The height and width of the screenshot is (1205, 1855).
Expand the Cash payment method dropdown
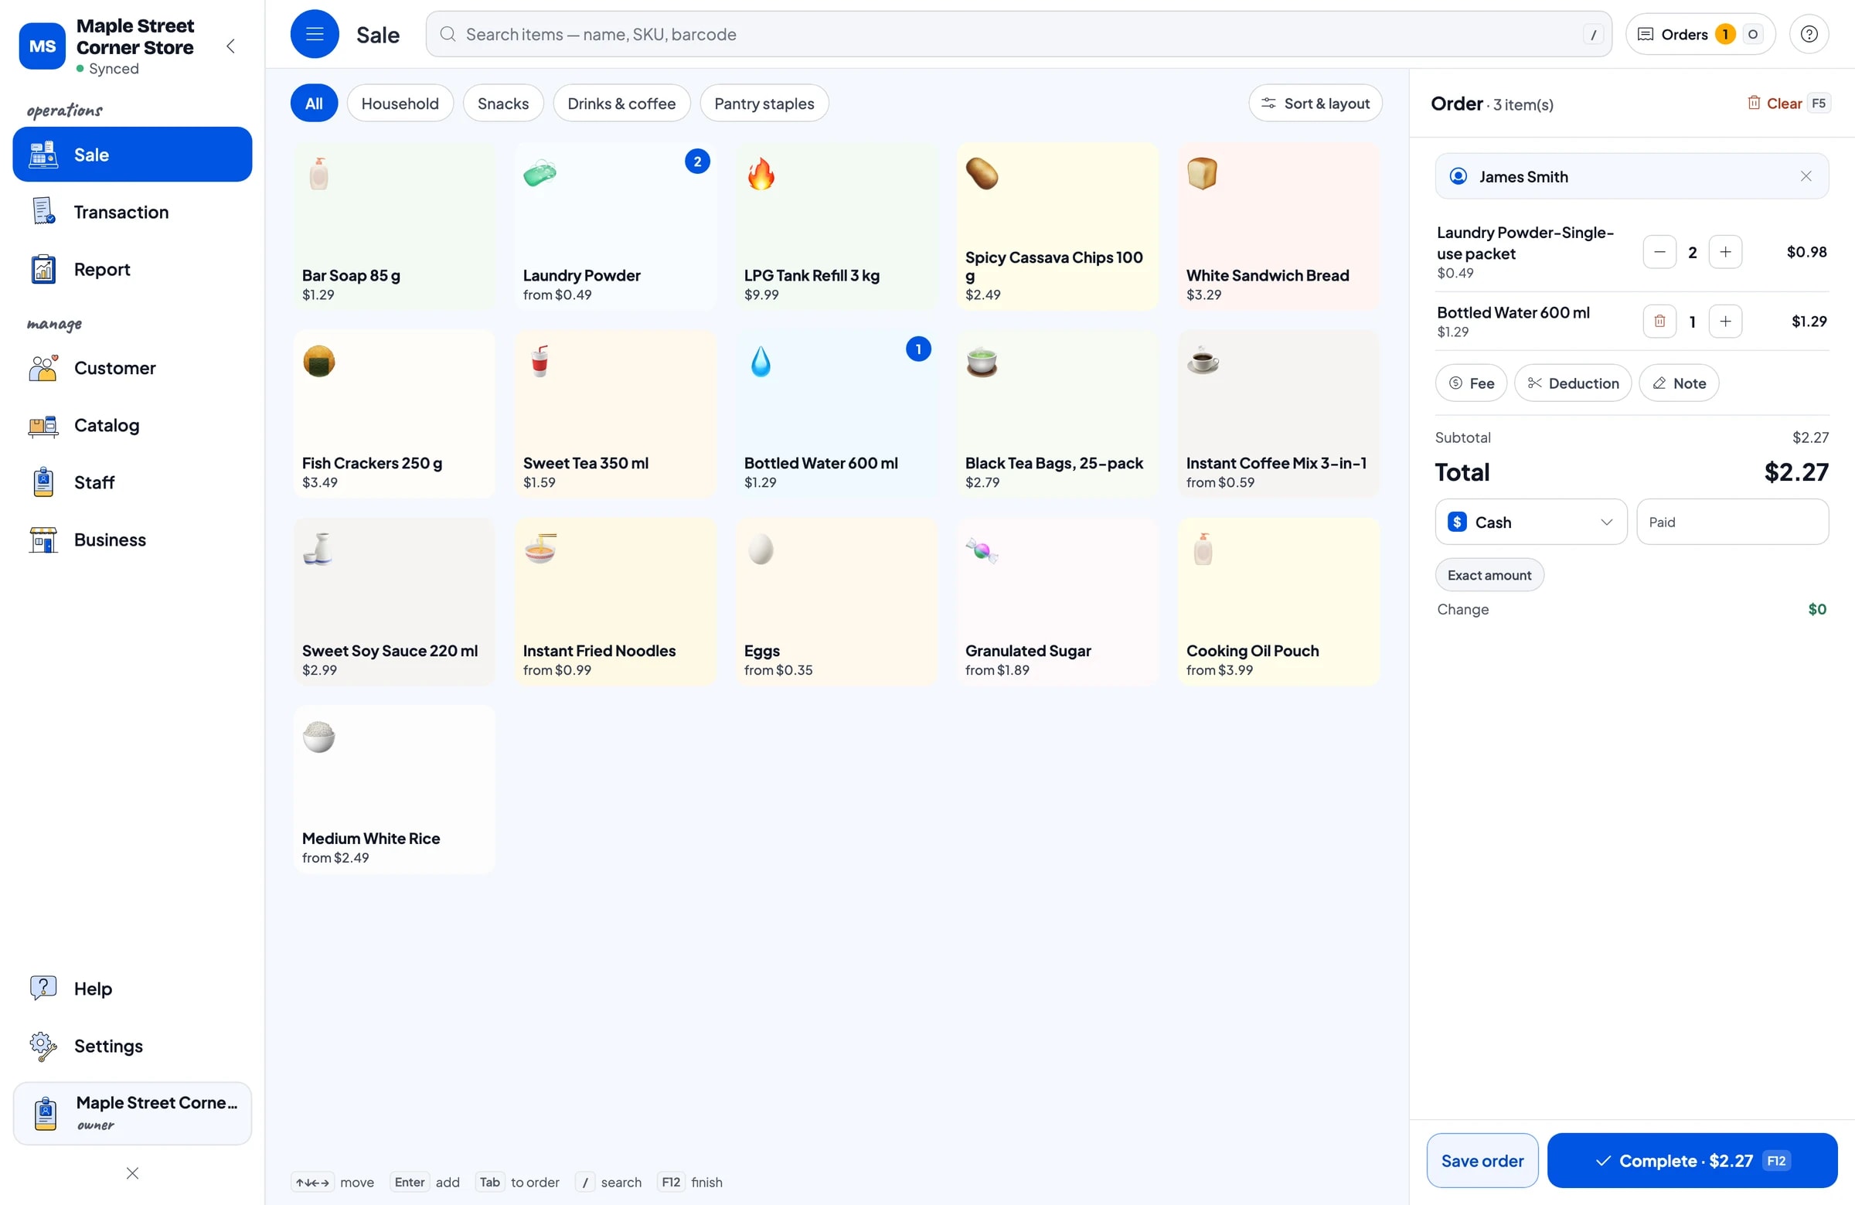1531,523
